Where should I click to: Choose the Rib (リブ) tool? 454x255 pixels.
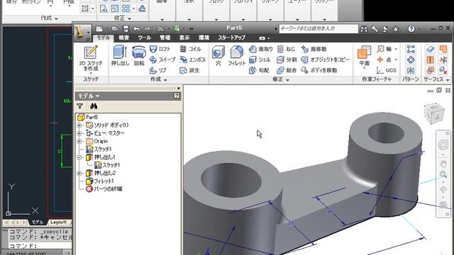pyautogui.click(x=158, y=70)
